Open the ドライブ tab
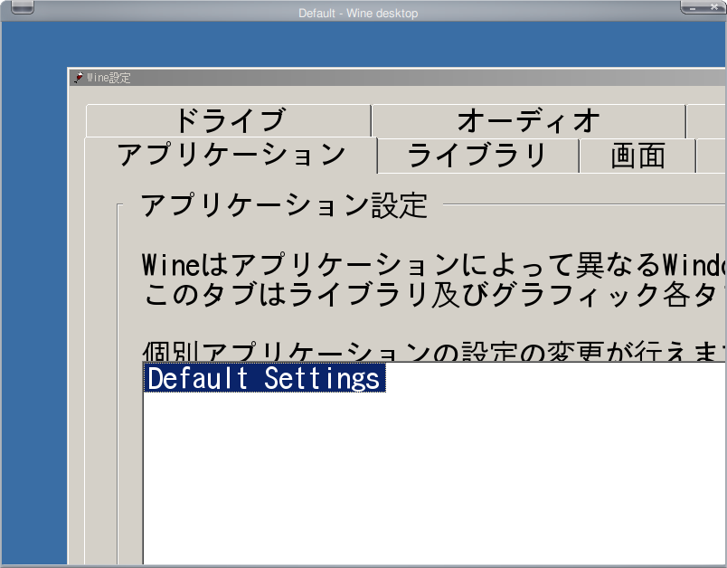This screenshot has height=568, width=727. [229, 120]
